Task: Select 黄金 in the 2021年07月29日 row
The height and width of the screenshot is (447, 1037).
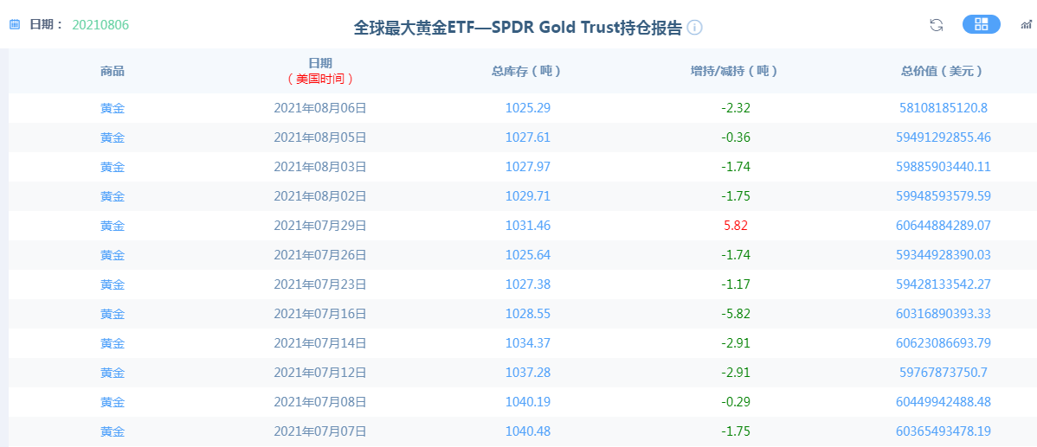Action: tap(113, 226)
